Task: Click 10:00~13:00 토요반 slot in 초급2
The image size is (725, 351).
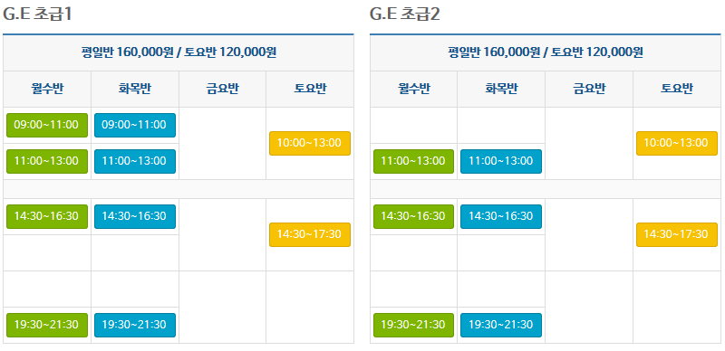Action: 677,143
